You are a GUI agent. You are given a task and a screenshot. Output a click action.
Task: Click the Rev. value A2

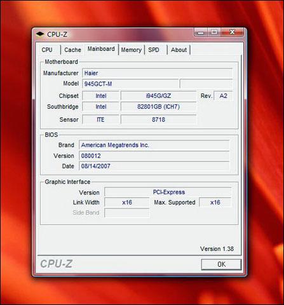(223, 96)
